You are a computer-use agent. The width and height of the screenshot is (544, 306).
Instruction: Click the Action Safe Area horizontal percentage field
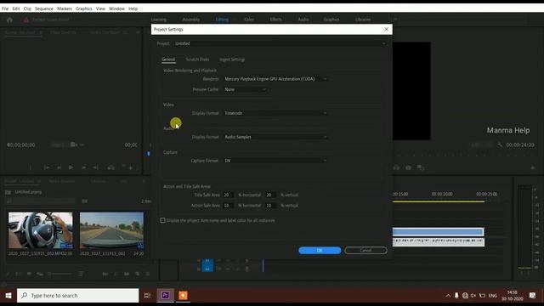pos(228,206)
